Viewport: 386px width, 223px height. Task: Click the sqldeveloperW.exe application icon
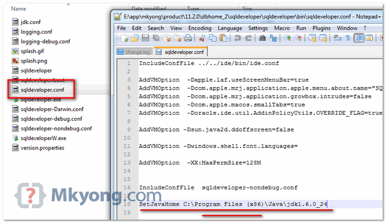click(x=15, y=138)
